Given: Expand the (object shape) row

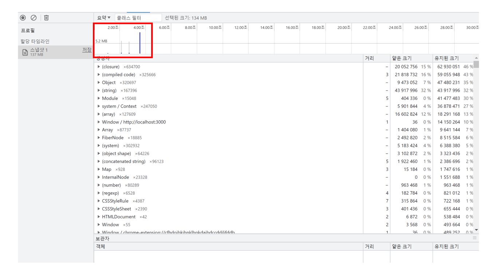Looking at the screenshot, I should pos(99,154).
